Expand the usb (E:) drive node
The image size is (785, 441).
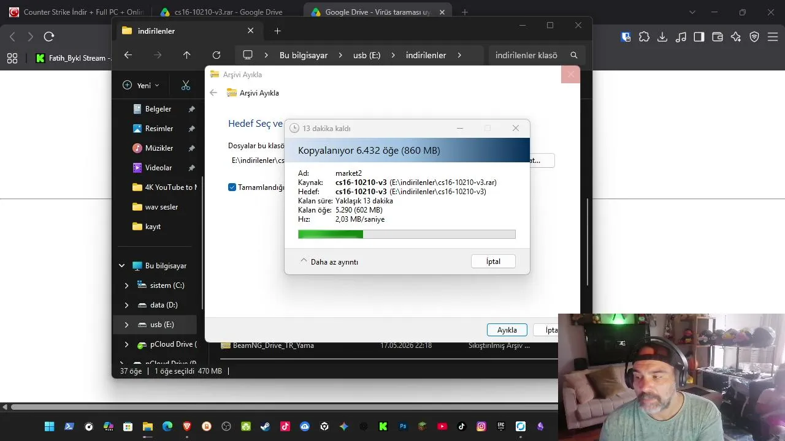pos(126,325)
